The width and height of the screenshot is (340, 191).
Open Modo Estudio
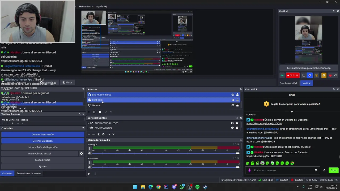coord(43,160)
